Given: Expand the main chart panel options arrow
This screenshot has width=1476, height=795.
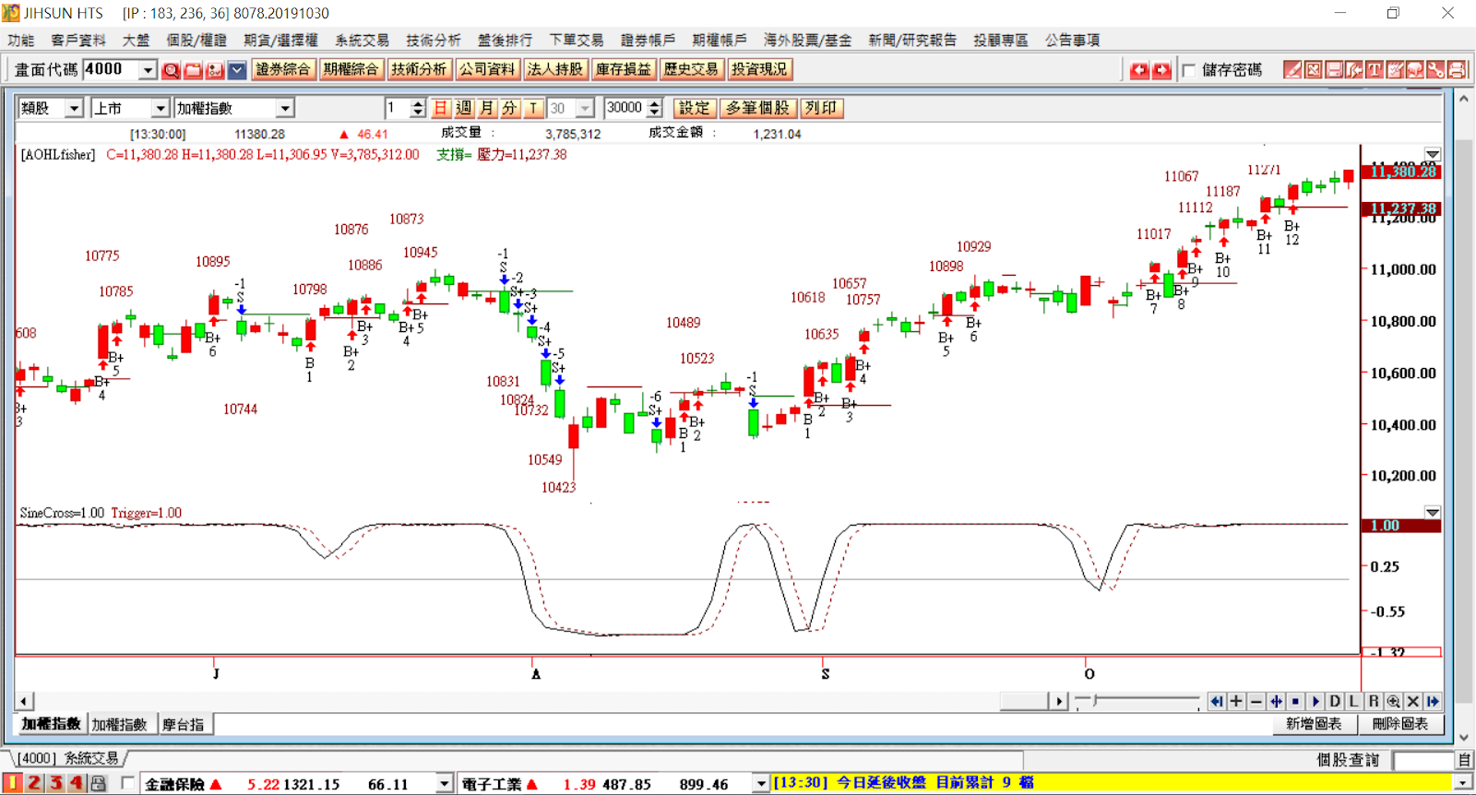Looking at the screenshot, I should [1433, 154].
